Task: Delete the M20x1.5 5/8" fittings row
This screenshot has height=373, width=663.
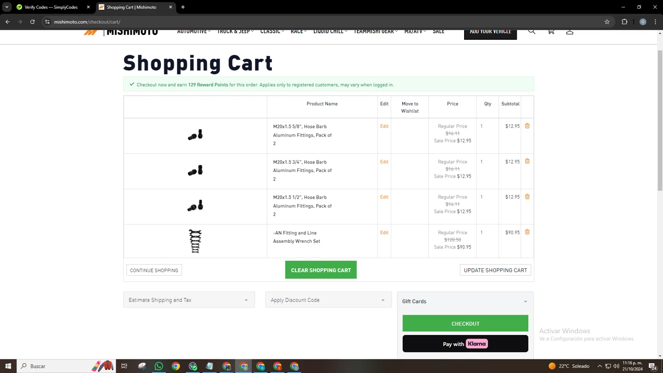Action: [x=527, y=126]
